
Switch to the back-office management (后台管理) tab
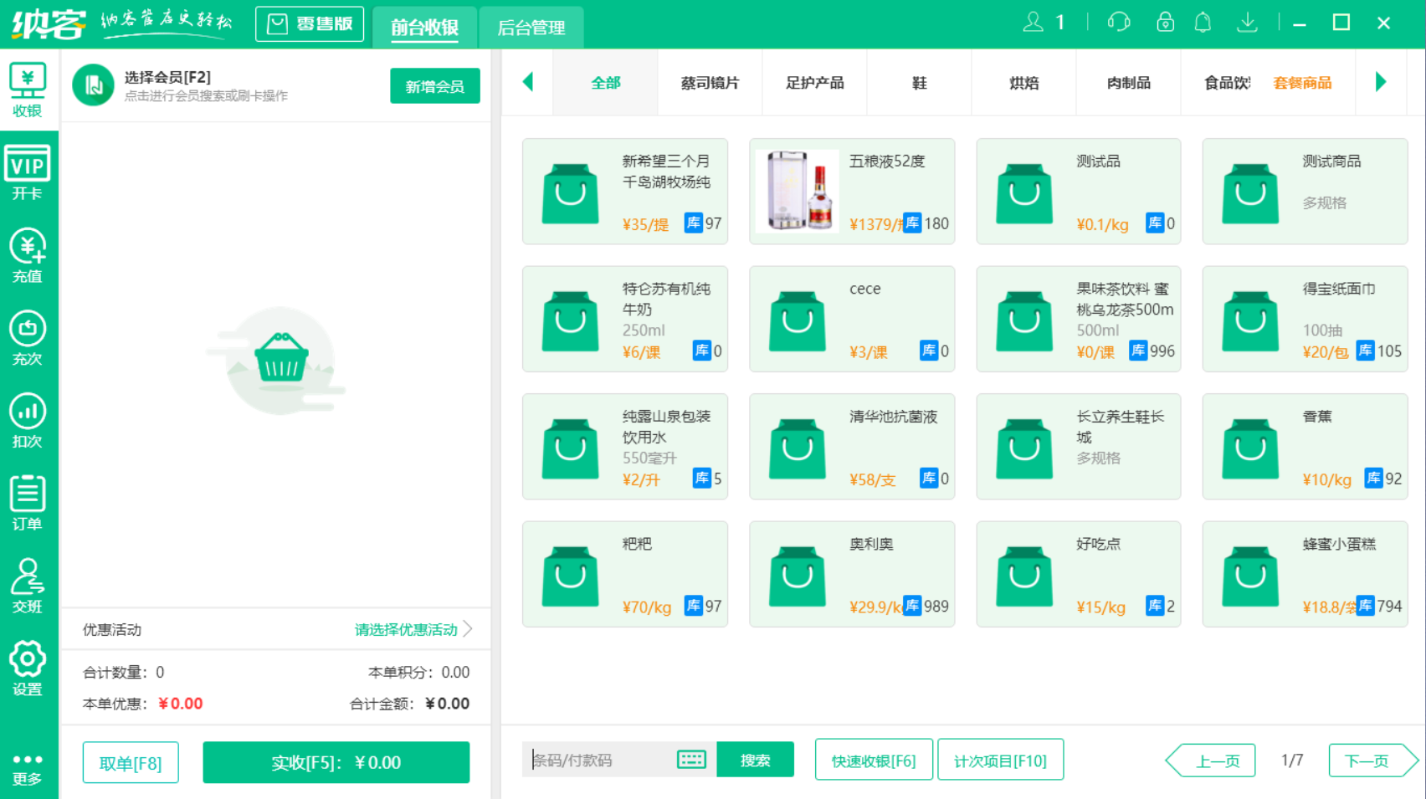coord(531,28)
